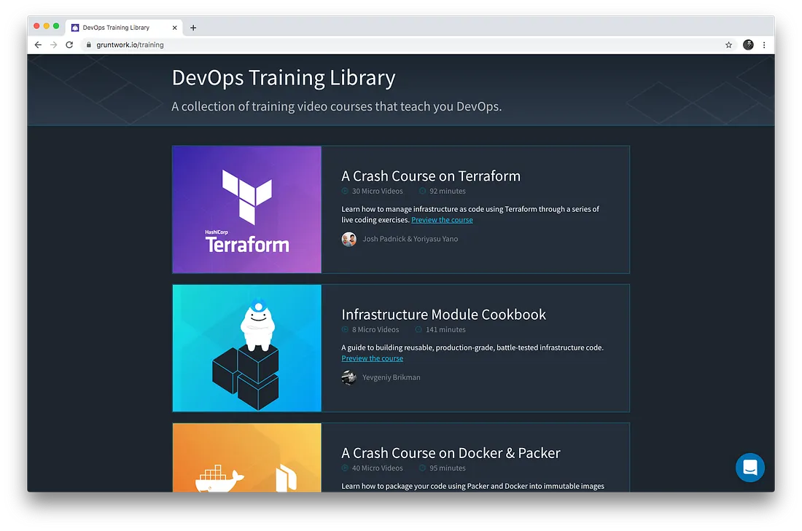The image size is (802, 531).
Task: Click the browser forward arrow
Action: point(54,45)
